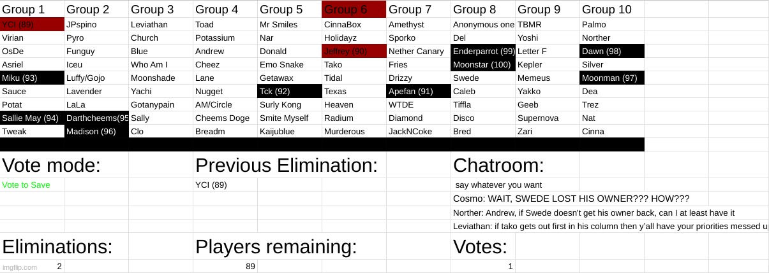Click the red YCI (89) cell in Group 1
The height and width of the screenshot is (273, 769).
pyautogui.click(x=32, y=25)
